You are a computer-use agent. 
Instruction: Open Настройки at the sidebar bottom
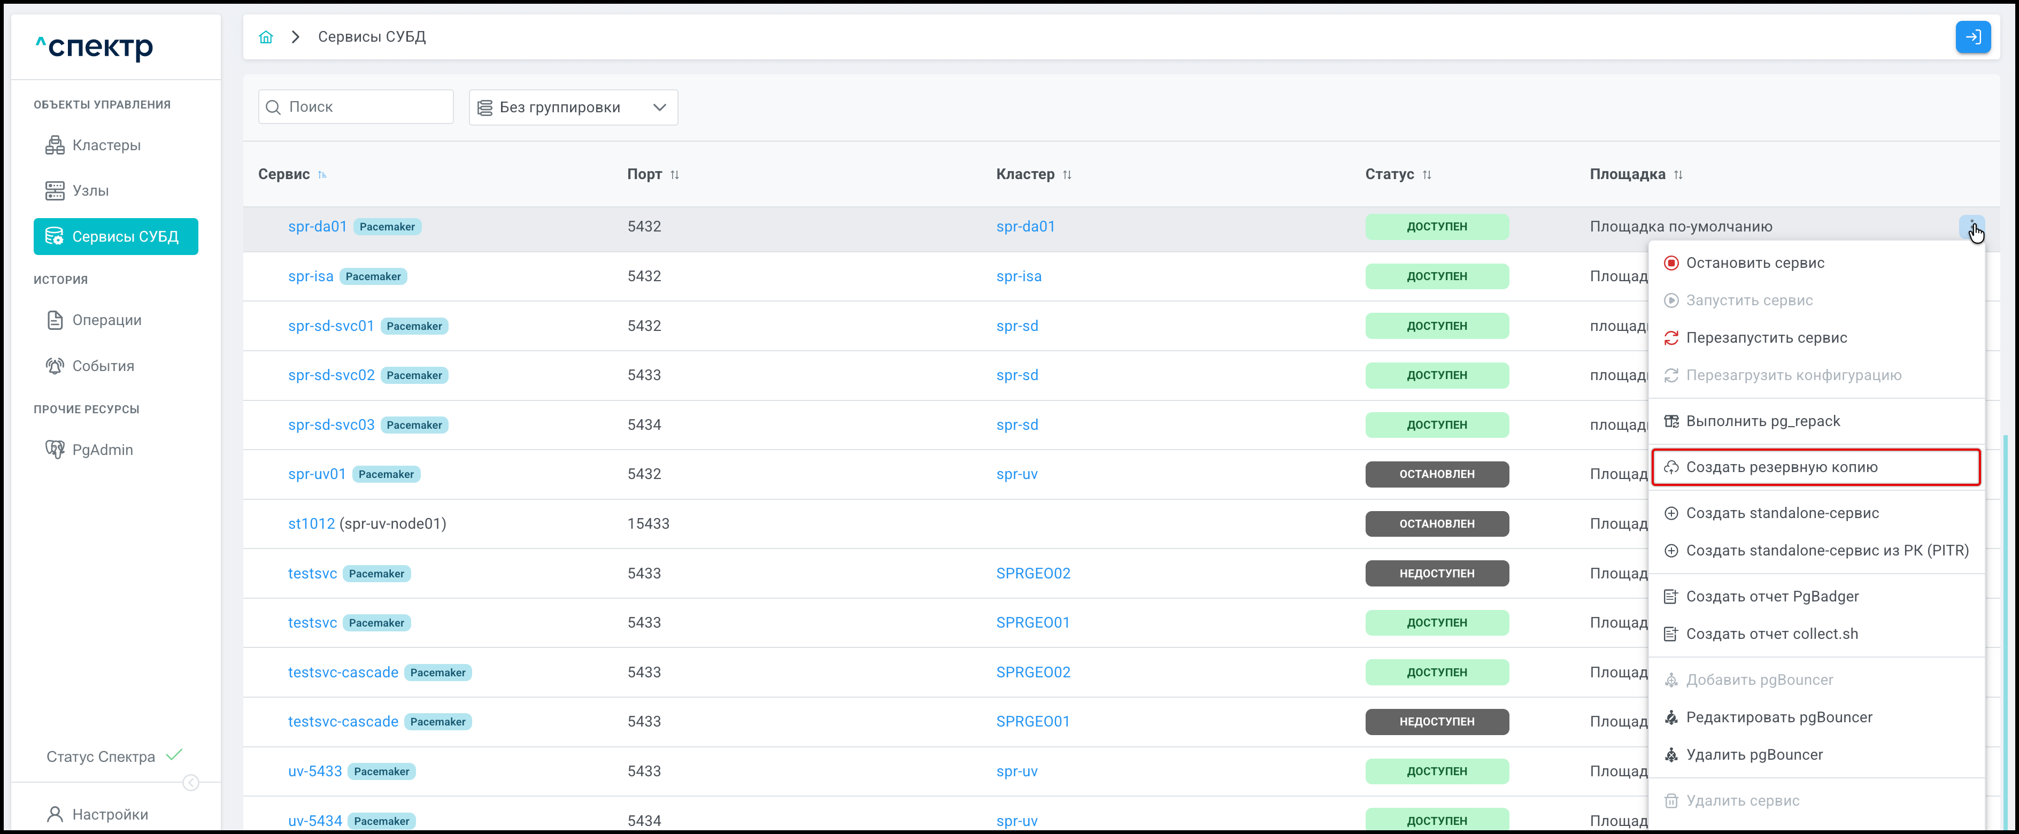pyautogui.click(x=110, y=814)
